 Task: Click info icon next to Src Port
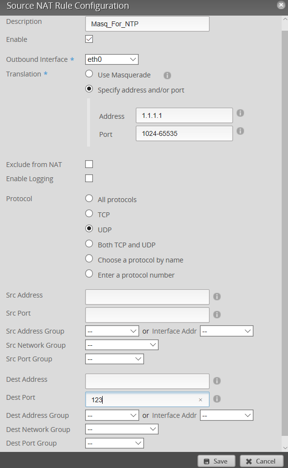tap(217, 314)
